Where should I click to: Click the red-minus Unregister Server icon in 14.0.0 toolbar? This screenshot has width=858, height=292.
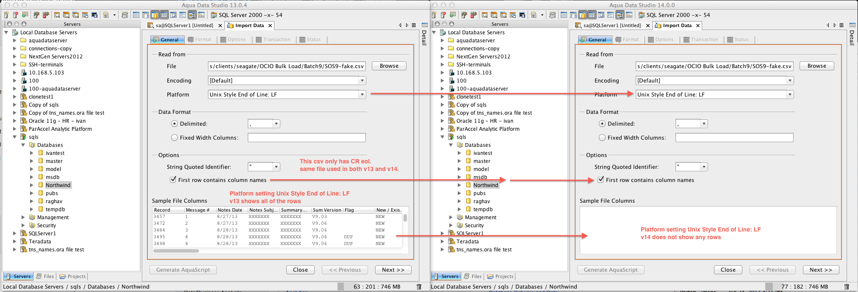pyautogui.click(x=443, y=15)
